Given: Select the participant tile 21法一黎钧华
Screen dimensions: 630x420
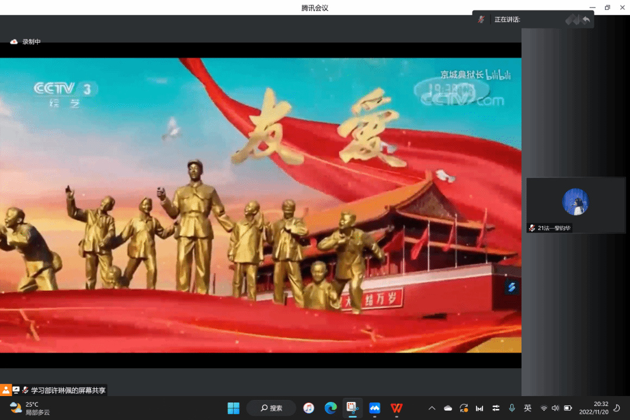Looking at the screenshot, I should [575, 205].
